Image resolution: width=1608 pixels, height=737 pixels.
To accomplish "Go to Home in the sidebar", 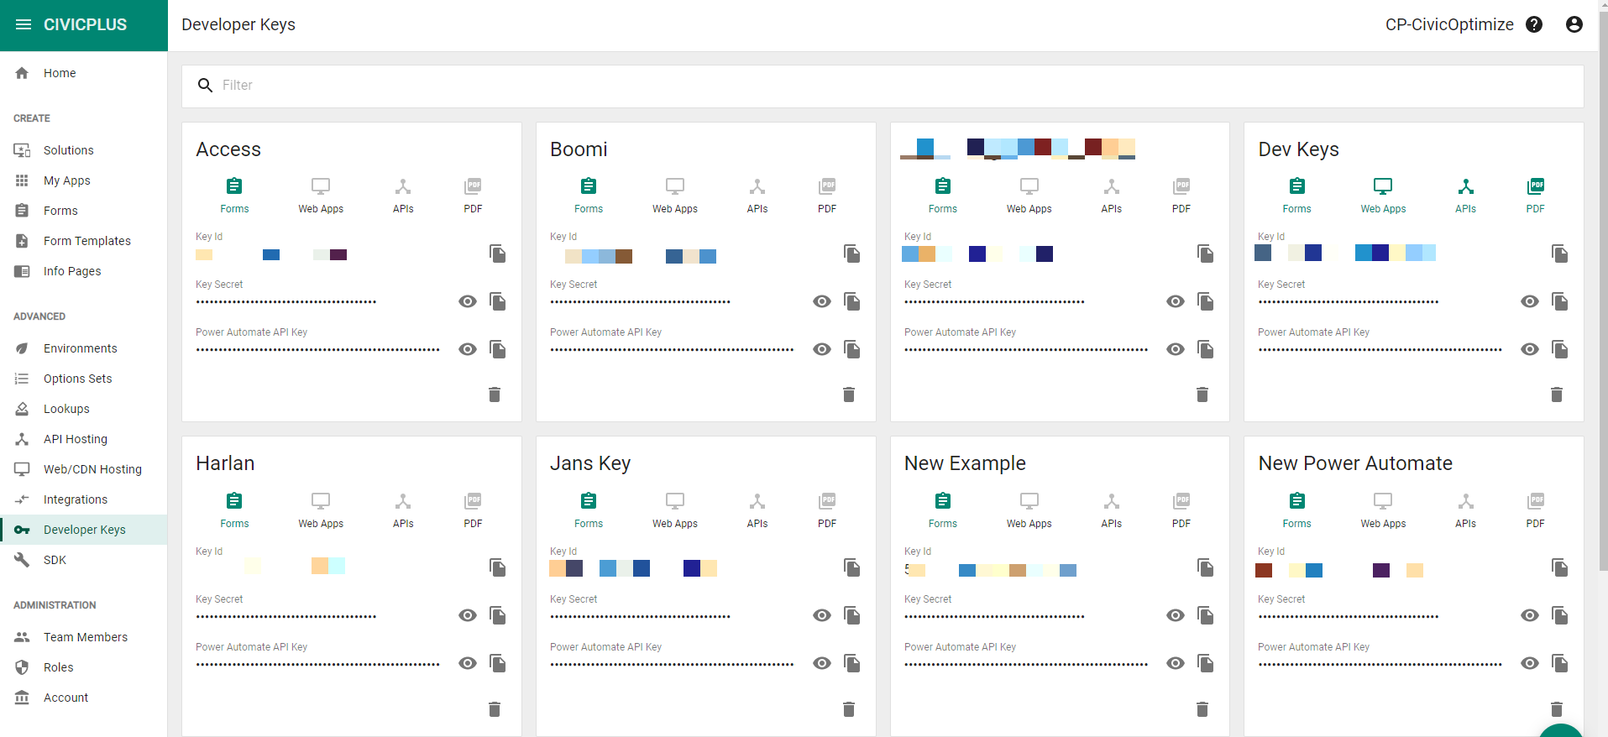I will click(x=84, y=73).
